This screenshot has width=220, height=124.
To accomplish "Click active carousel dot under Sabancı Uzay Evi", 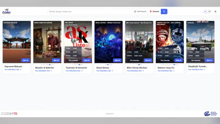I will tap(174, 65).
